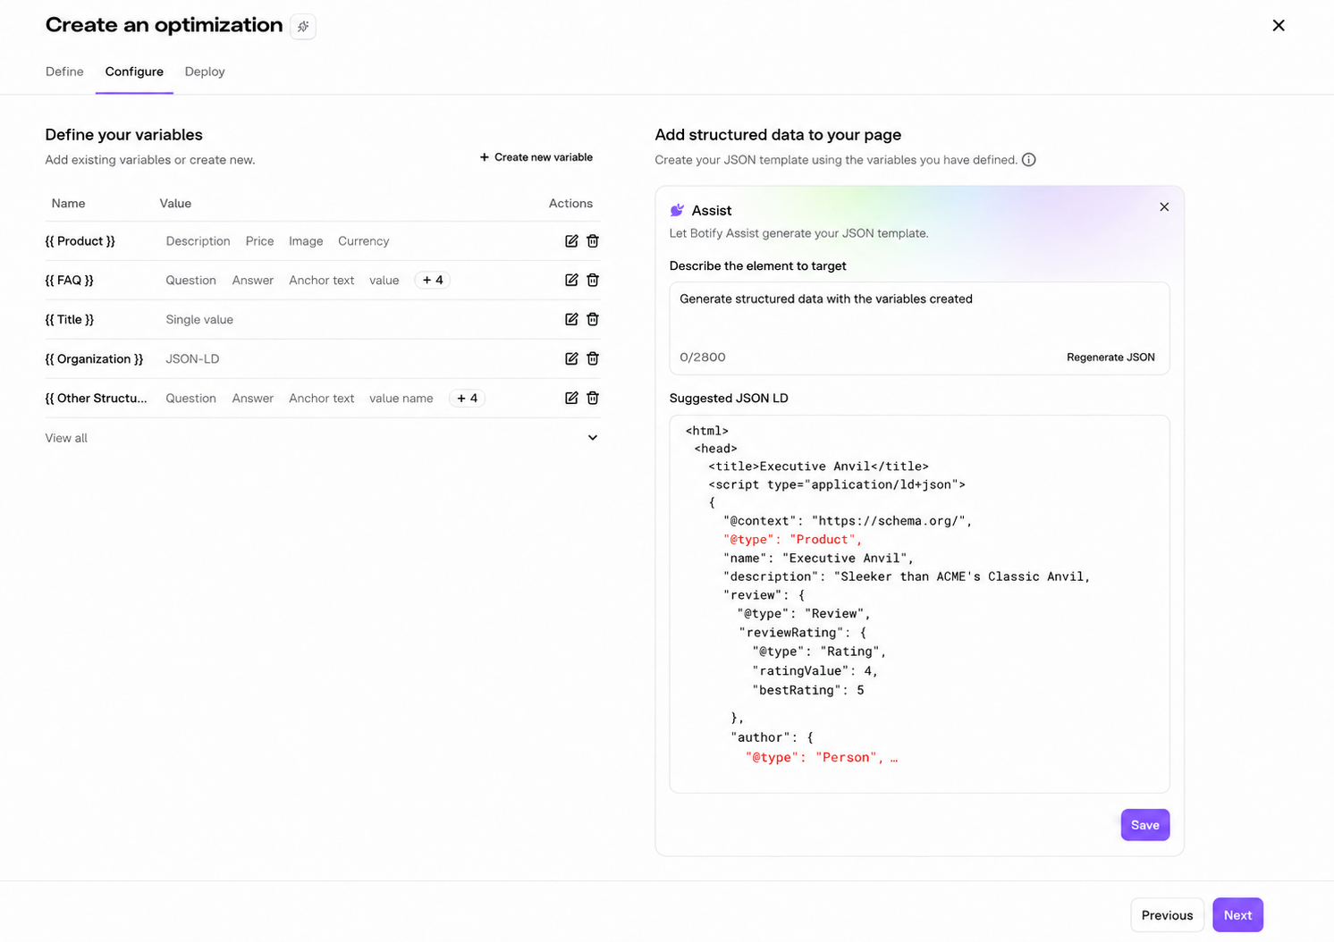Delete the FAQ variable
Image resolution: width=1334 pixels, height=942 pixels.
click(x=593, y=281)
